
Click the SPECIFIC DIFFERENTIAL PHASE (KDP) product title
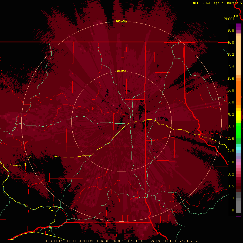(x=84, y=241)
